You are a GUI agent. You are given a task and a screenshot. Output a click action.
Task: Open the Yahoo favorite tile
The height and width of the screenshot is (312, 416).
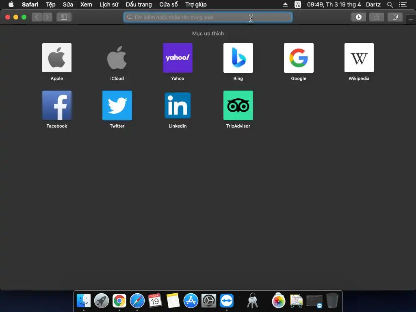click(178, 58)
